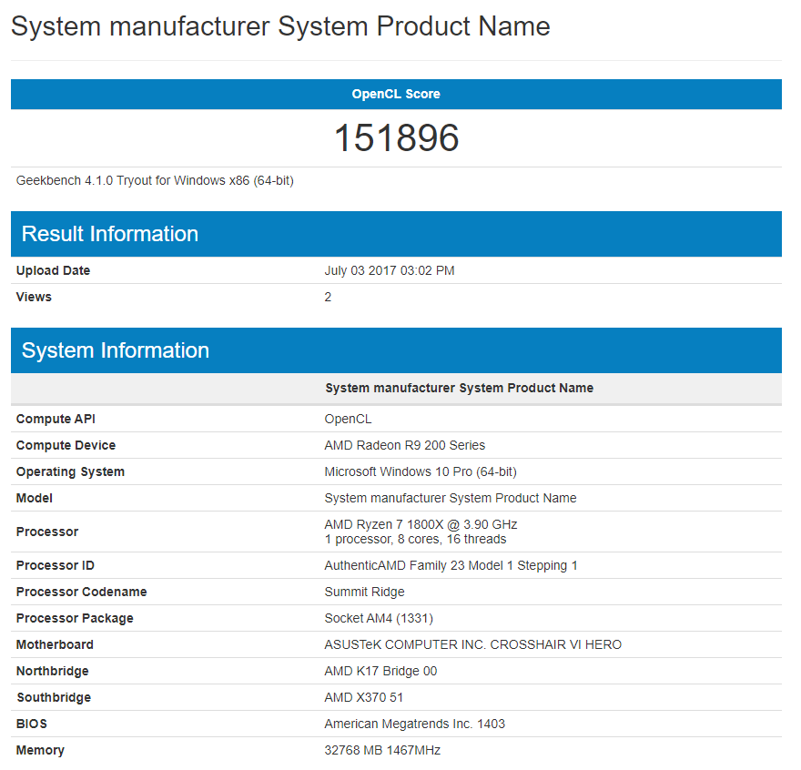Click the 'Operating System' label
The height and width of the screenshot is (770, 801).
point(70,471)
